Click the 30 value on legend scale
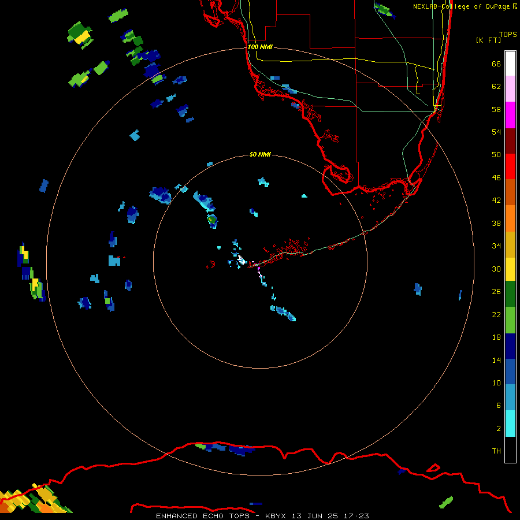The width and height of the screenshot is (520, 520). 496,269
